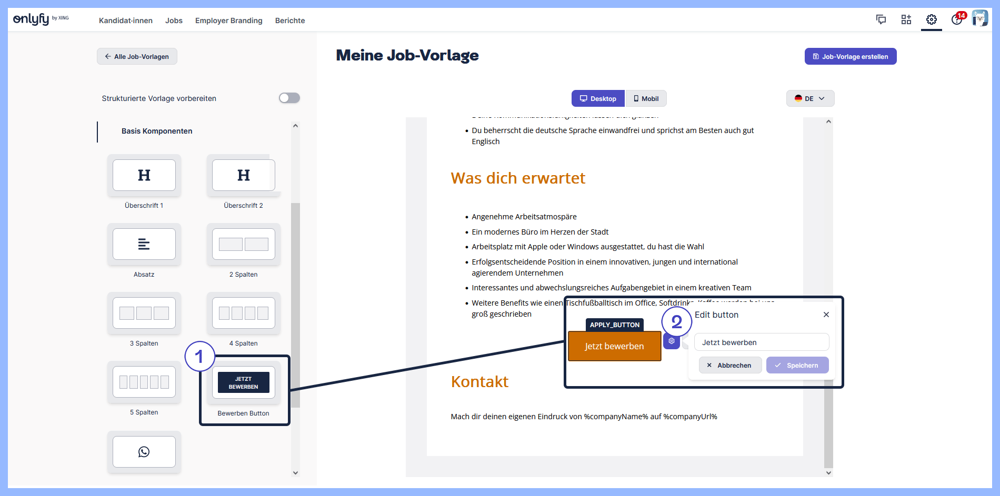Click the 'Job-Vorlage erstellen' button
Viewport: 1000px width, 496px height.
coord(850,56)
